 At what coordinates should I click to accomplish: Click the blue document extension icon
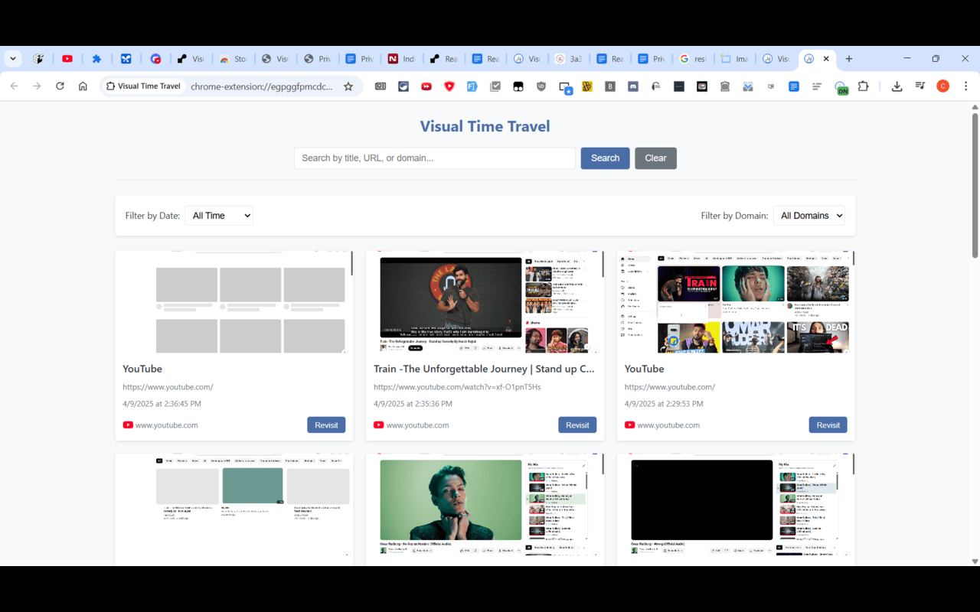click(794, 86)
